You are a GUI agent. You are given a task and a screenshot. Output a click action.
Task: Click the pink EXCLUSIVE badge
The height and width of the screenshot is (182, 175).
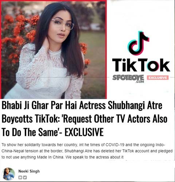[158, 78]
